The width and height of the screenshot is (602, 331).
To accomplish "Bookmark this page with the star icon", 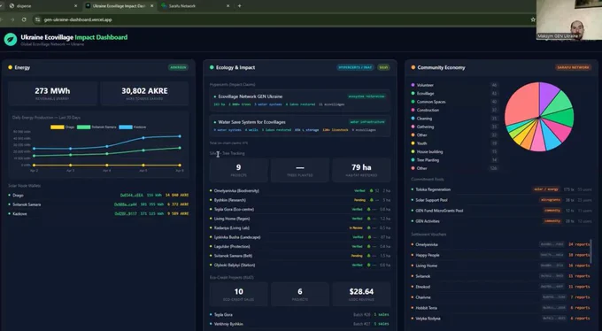I will [533, 19].
